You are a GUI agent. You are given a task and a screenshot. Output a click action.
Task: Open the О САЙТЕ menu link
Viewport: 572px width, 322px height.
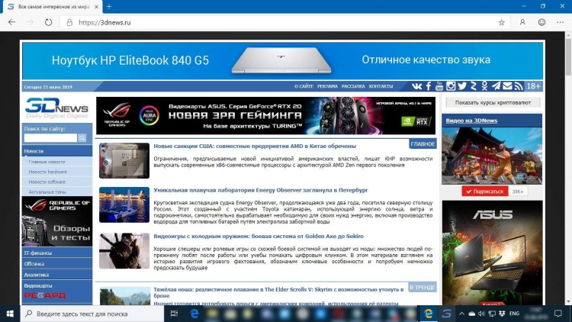click(x=304, y=86)
